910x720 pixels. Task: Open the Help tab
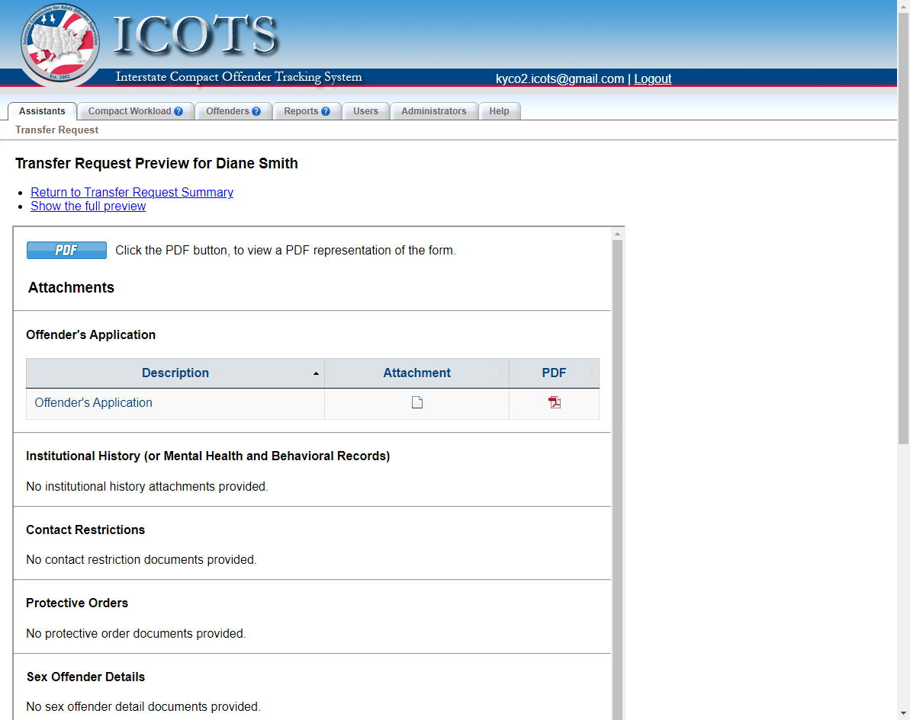tap(499, 110)
